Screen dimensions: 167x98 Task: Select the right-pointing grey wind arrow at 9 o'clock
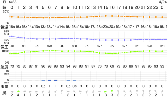(x=68, y=91)
